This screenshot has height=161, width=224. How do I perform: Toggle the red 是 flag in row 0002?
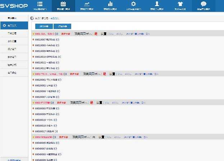click(104, 74)
